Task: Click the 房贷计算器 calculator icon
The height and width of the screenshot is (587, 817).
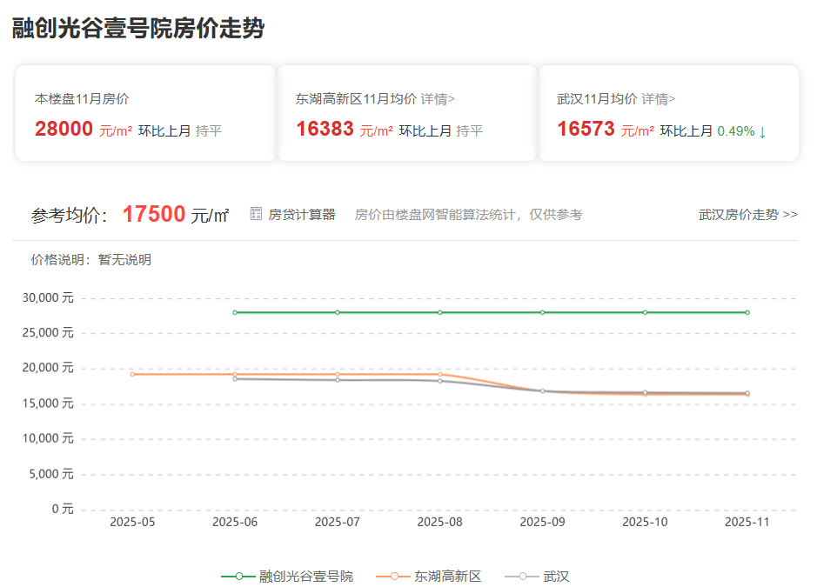Action: click(256, 213)
